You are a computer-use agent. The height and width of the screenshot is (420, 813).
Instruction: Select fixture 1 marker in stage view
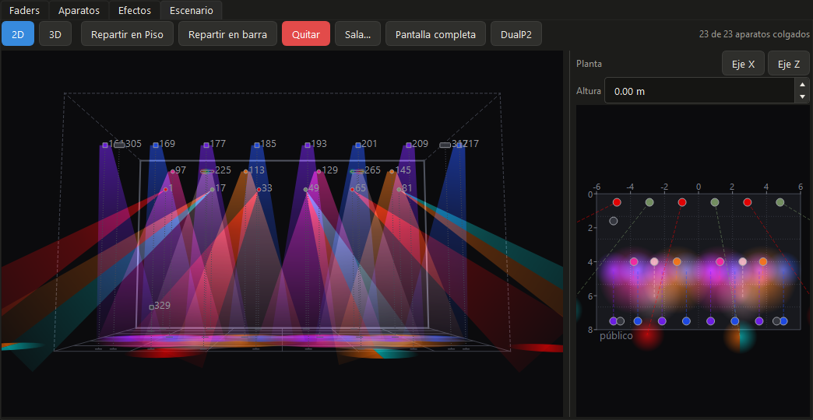coord(165,190)
